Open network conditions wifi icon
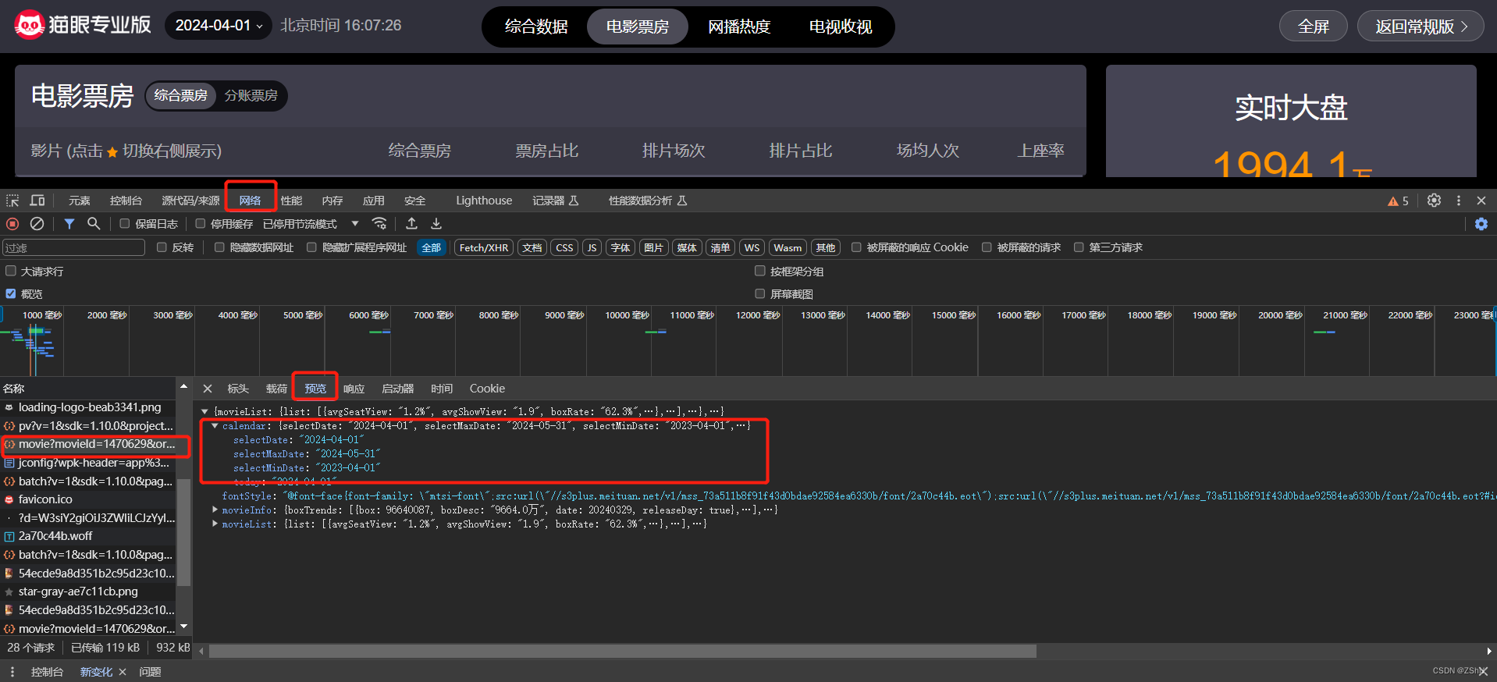The width and height of the screenshot is (1497, 682). click(379, 224)
